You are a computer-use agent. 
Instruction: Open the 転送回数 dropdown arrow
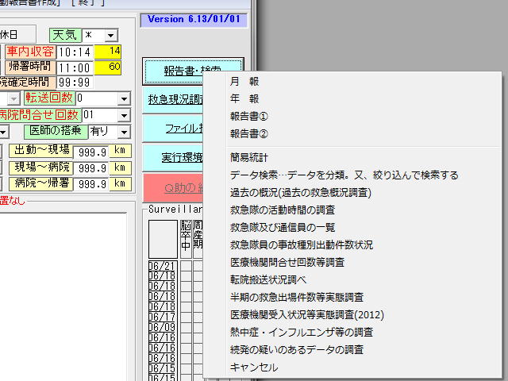124,98
